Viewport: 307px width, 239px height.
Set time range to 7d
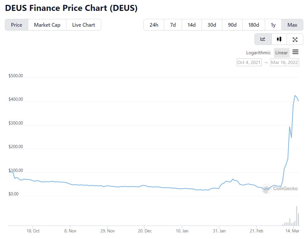[173, 25]
